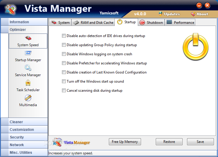
Task: Enable Disable creation of Last Known Good Configuration
Action: pyautogui.click(x=64, y=72)
